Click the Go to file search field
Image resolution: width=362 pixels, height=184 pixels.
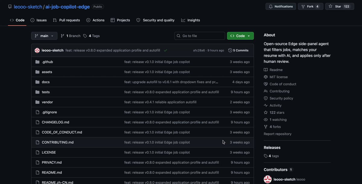coord(200,36)
